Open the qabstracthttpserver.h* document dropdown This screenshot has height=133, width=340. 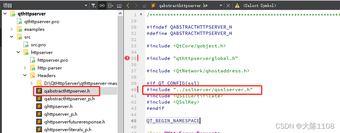pyautogui.click(x=221, y=6)
